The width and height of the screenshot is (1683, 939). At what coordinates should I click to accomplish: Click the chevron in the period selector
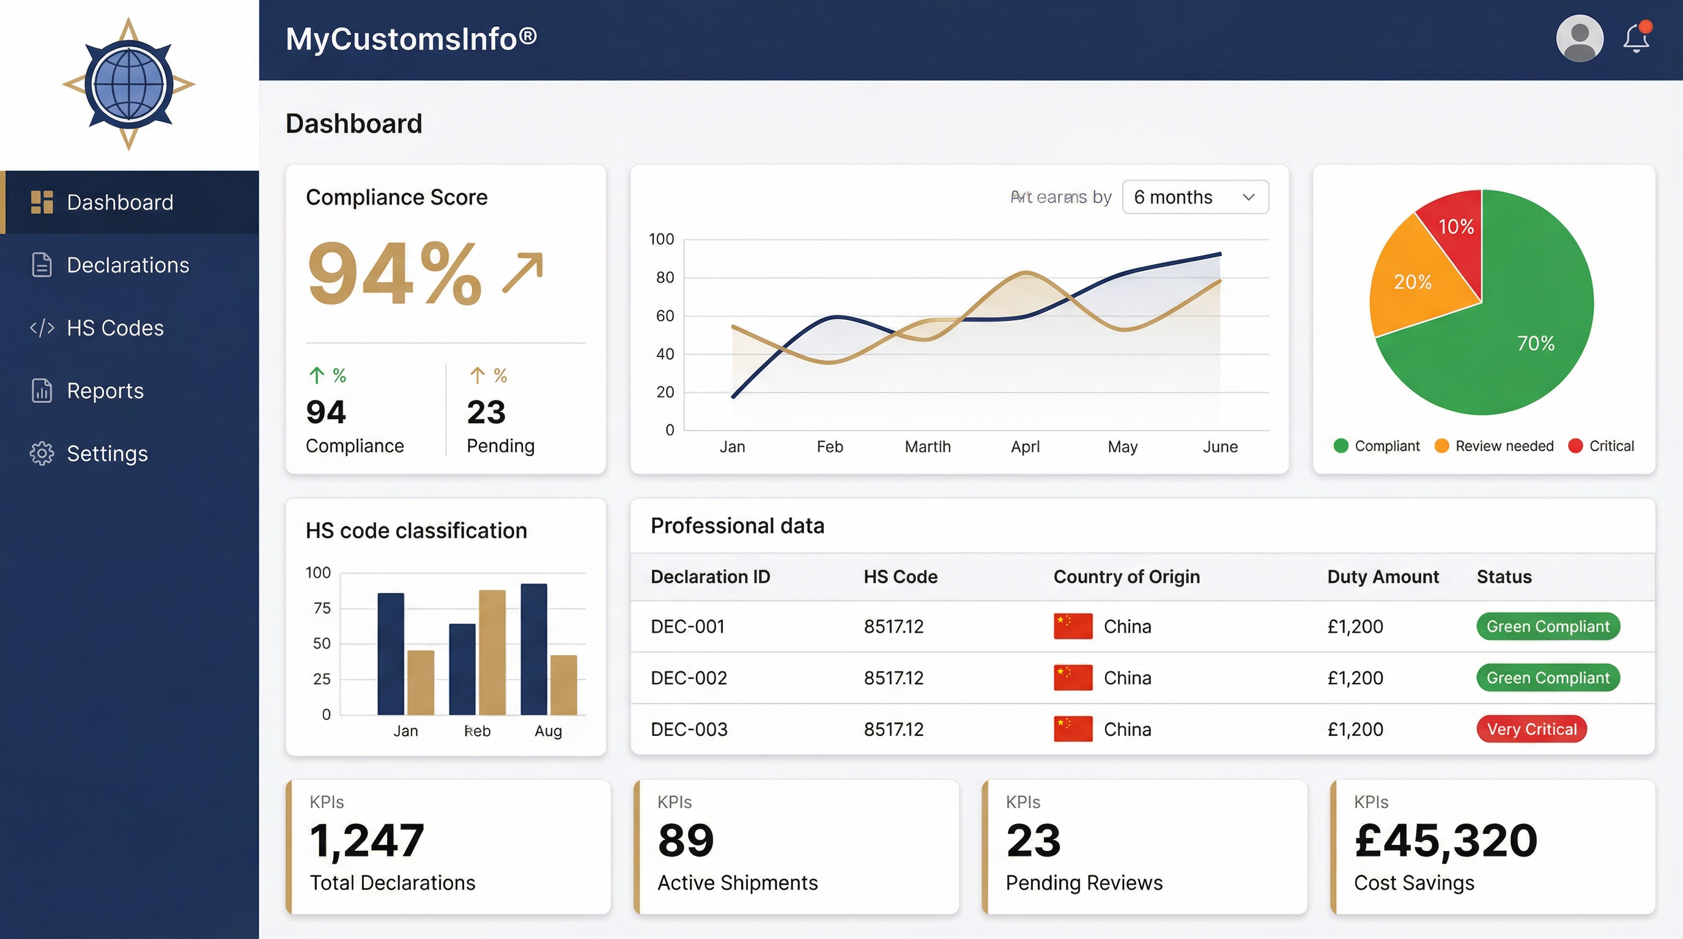pos(1249,197)
